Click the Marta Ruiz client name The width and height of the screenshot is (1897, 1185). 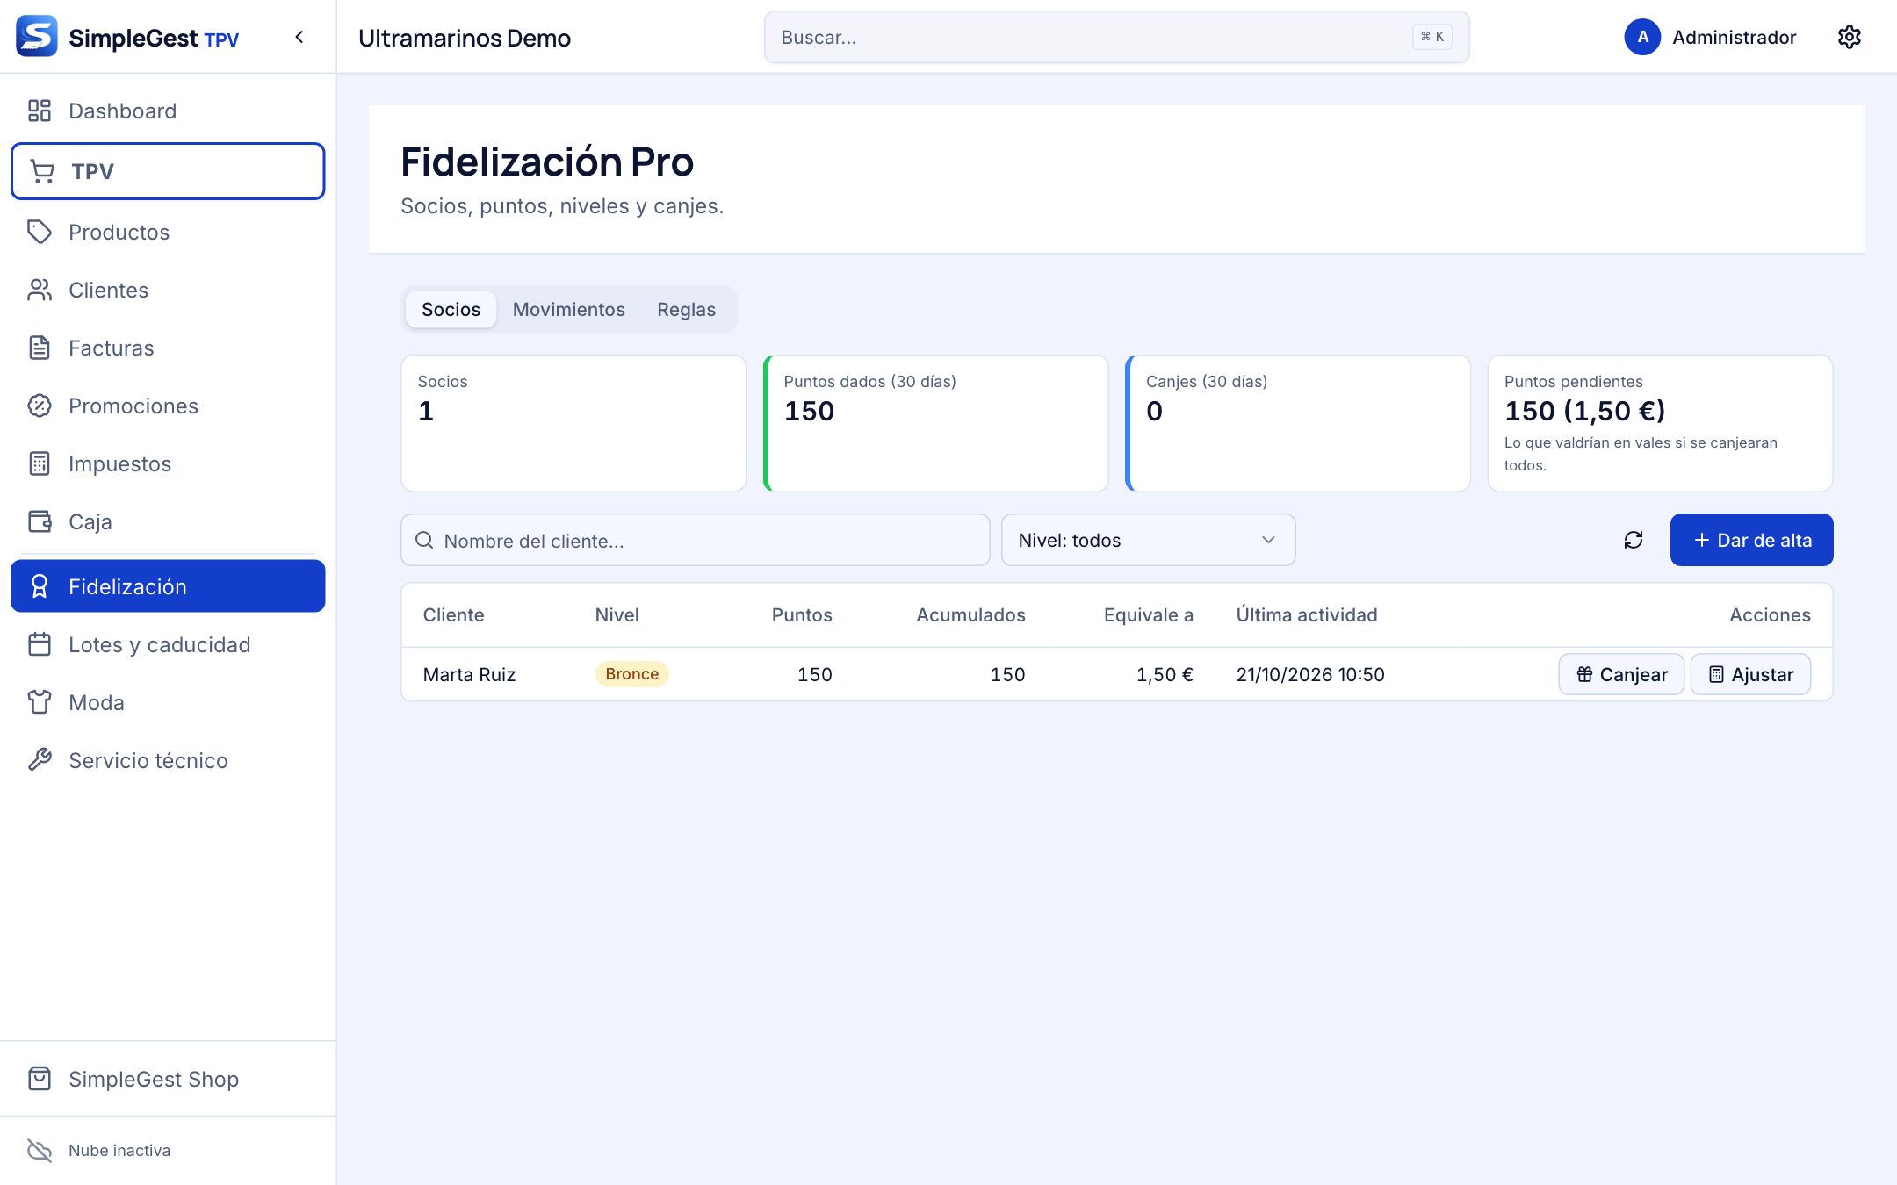[469, 674]
